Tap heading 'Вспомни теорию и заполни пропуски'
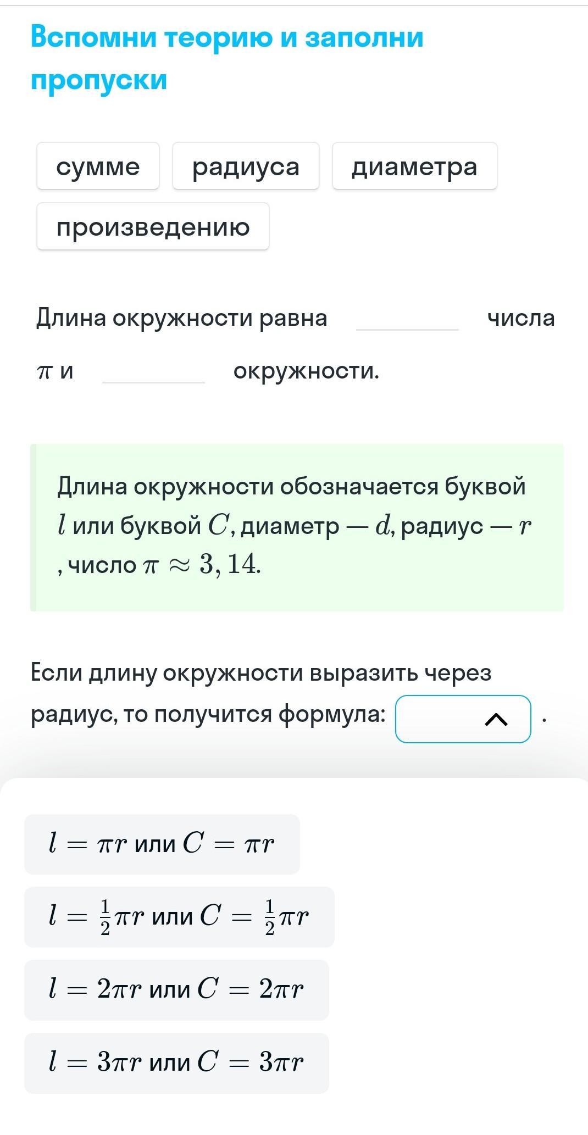The width and height of the screenshot is (588, 1135). (227, 58)
